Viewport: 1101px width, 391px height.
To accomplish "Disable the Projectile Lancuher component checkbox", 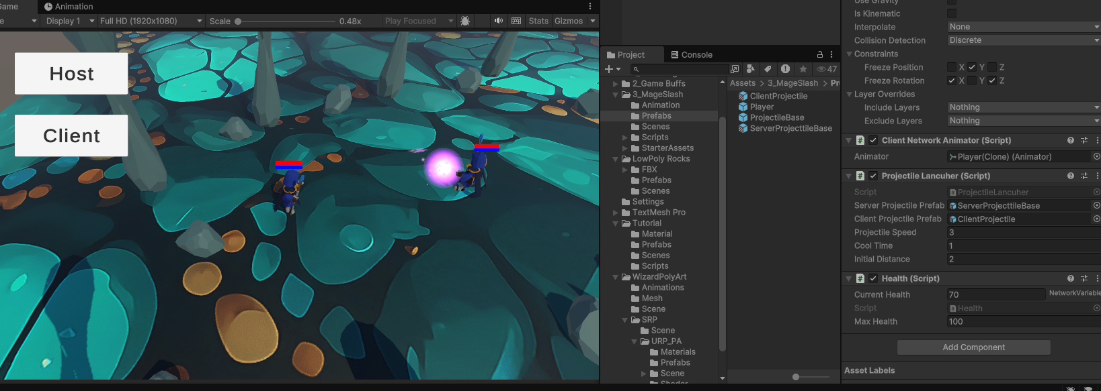I will (x=873, y=176).
